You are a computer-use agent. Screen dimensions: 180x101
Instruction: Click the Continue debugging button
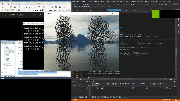[x=119, y=4]
